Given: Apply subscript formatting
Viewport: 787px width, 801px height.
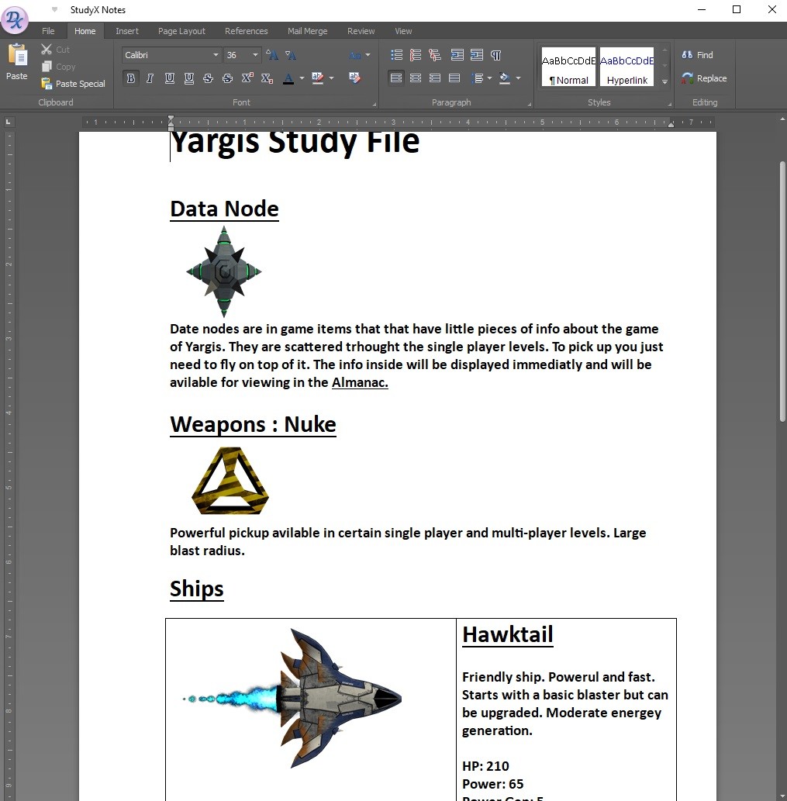Looking at the screenshot, I should tap(266, 78).
